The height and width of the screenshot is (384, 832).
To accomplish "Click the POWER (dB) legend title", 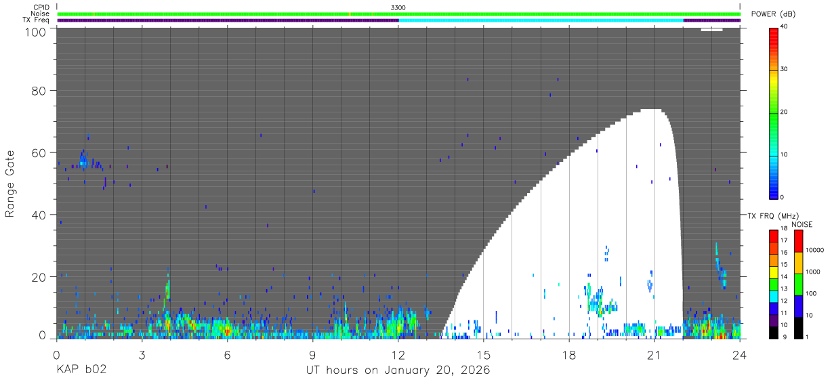I will pos(773,14).
